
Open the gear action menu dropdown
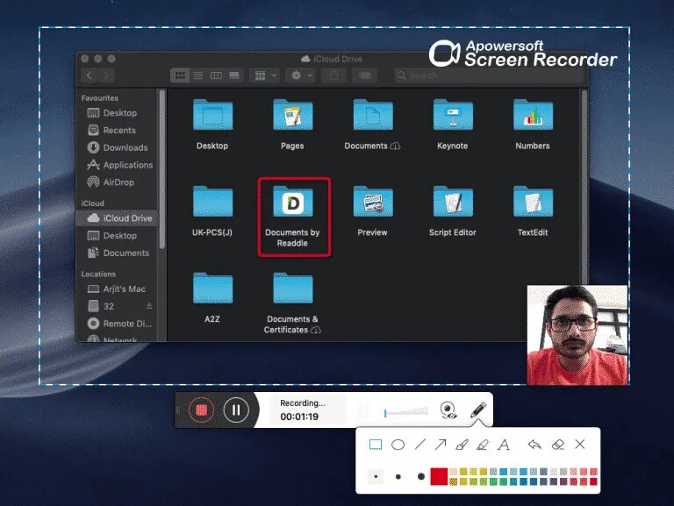coord(301,75)
